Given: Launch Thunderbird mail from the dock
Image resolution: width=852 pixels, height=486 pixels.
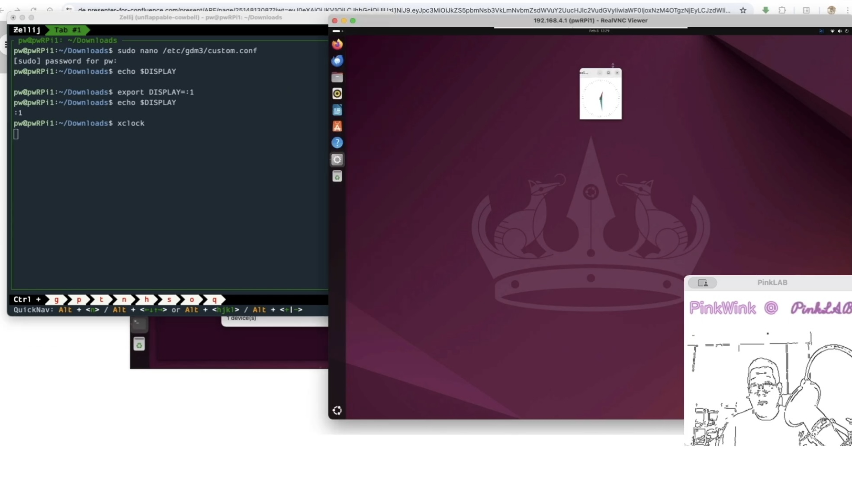Looking at the screenshot, I should 337,60.
